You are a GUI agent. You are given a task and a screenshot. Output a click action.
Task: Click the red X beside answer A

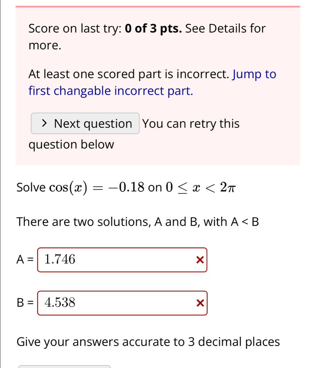(x=200, y=260)
